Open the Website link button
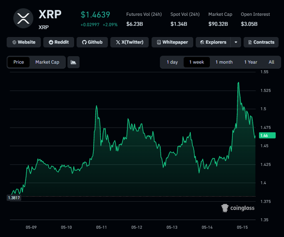 click(24, 42)
